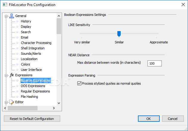
Task: Click the bullet icon beside File Hashing
Action: coord(17,97)
